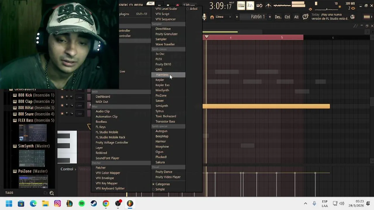Open File Explorer from the taskbar
This screenshot has width=374, height=210.
[45, 204]
